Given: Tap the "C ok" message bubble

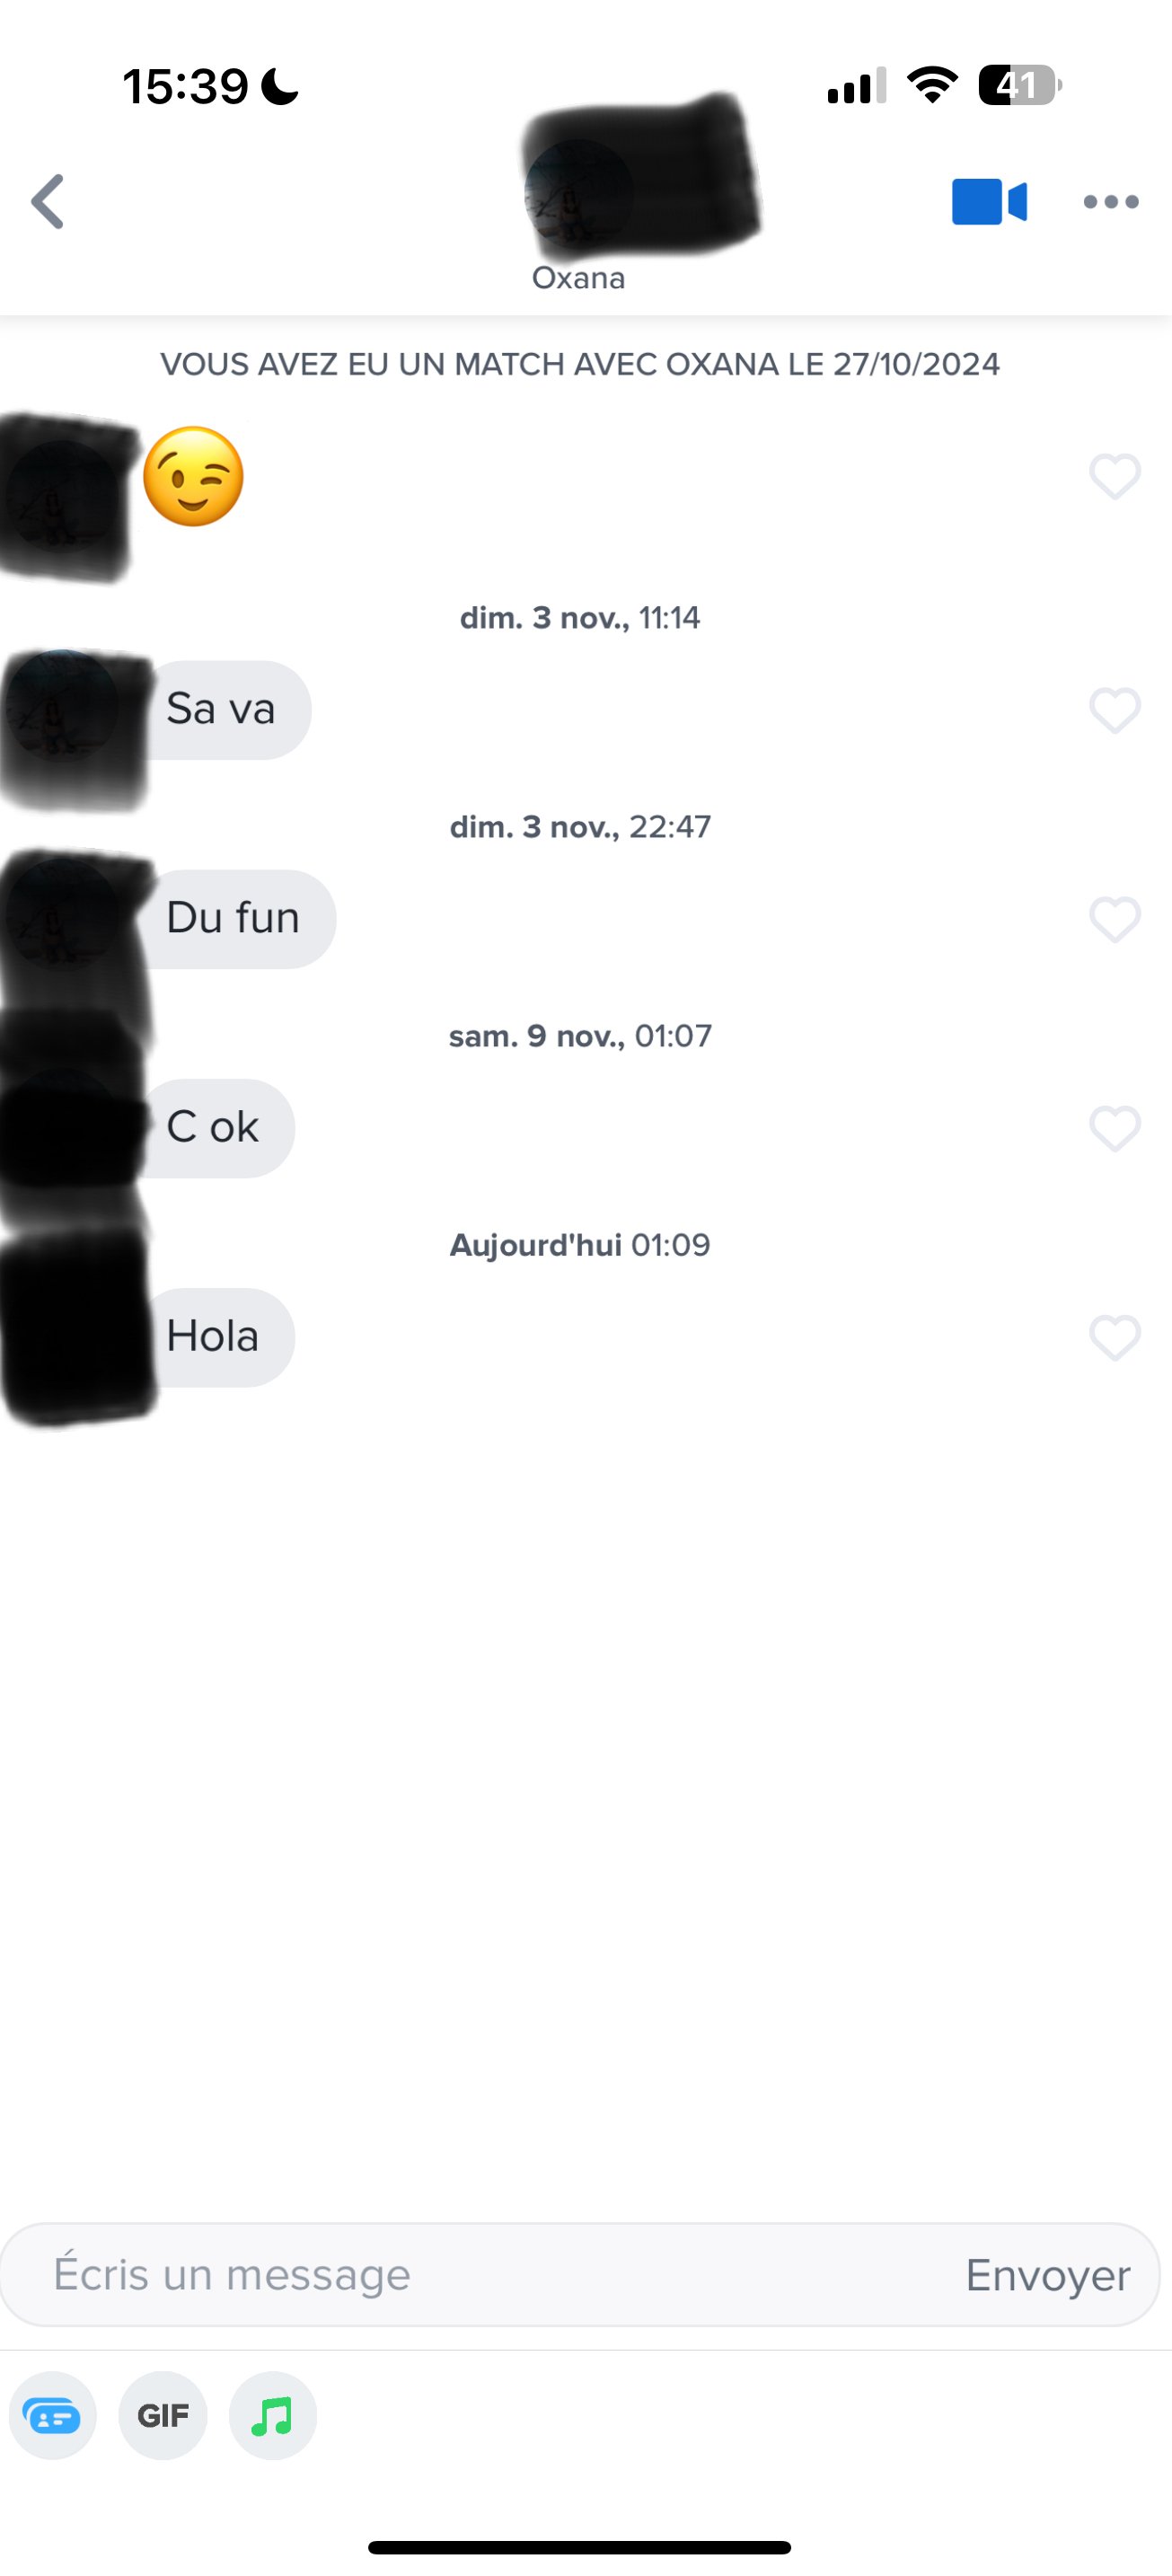Looking at the screenshot, I should click(x=220, y=1128).
